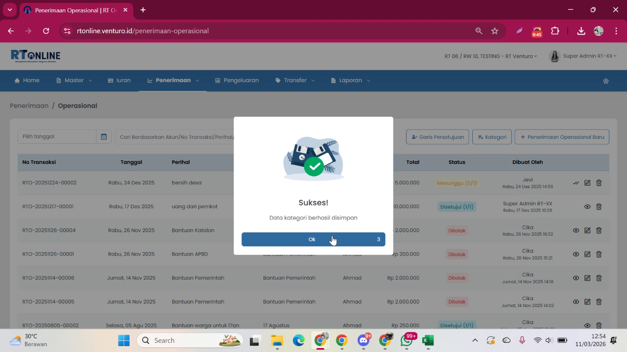
Task: Click the Windows taskbar Search box
Action: tap(190, 340)
